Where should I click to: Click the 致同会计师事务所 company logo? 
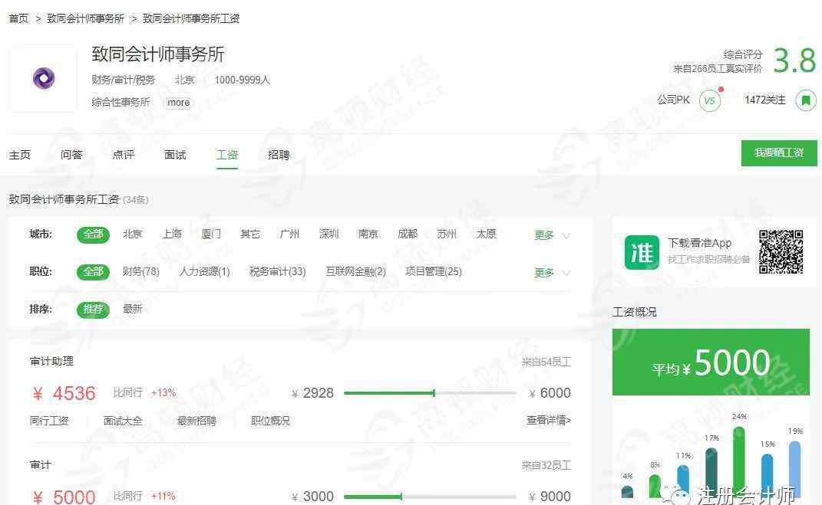(44, 78)
